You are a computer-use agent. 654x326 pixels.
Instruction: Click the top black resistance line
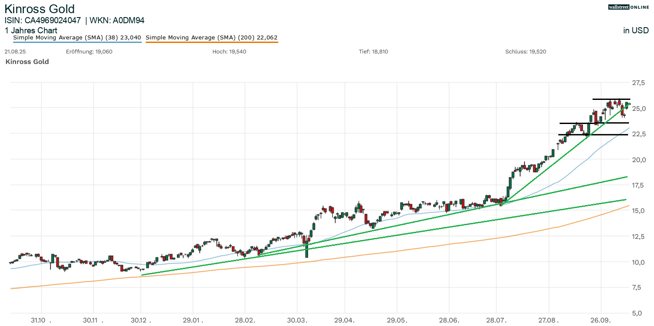tap(611, 99)
